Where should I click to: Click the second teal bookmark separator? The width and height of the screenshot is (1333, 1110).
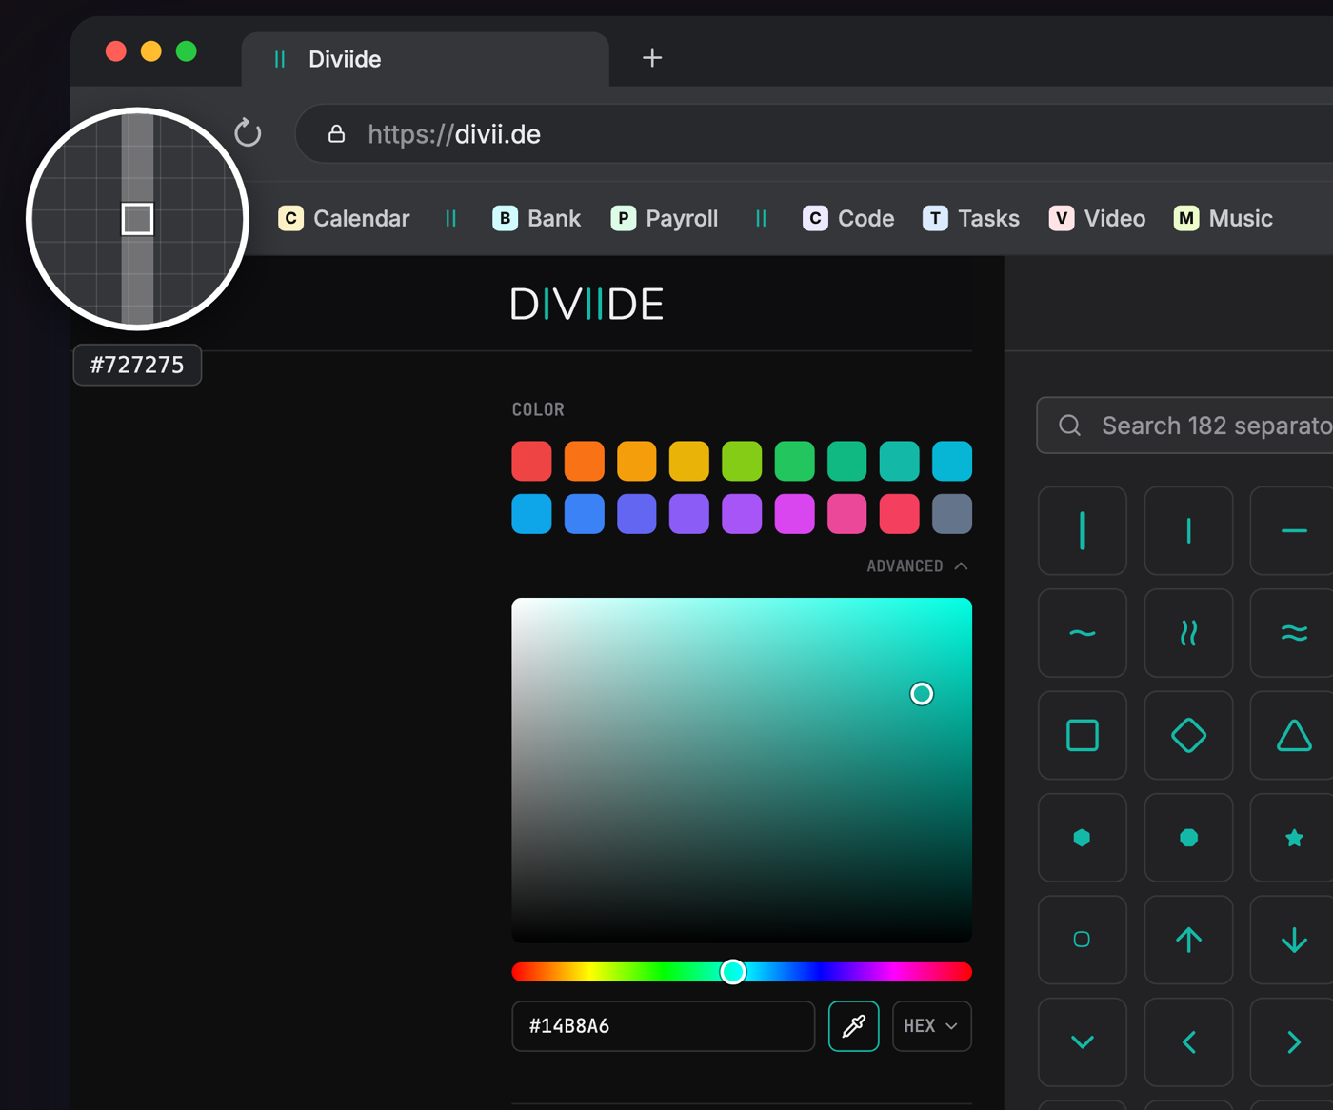(x=761, y=219)
